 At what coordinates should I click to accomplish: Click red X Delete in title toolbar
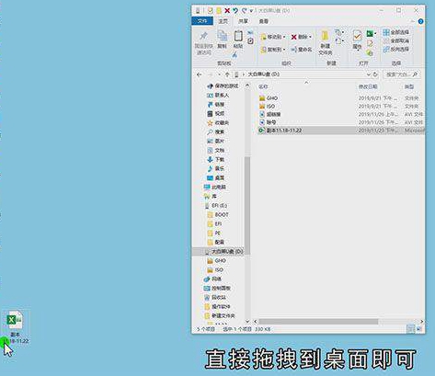227,11
